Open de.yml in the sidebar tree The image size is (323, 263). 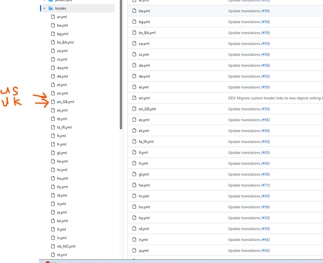coord(63,76)
